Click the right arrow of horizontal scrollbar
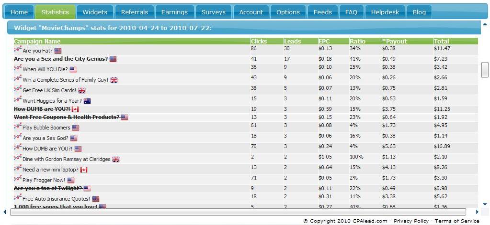The width and height of the screenshot is (490, 225). coord(477,212)
